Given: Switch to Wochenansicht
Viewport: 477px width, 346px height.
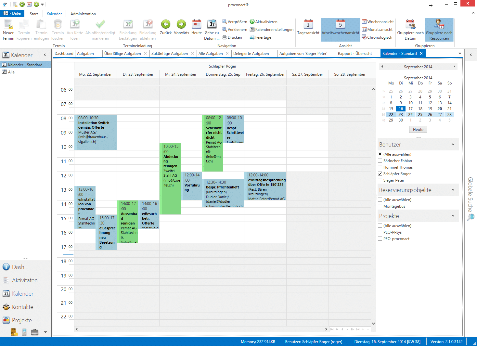Looking at the screenshot, I should pyautogui.click(x=378, y=22).
